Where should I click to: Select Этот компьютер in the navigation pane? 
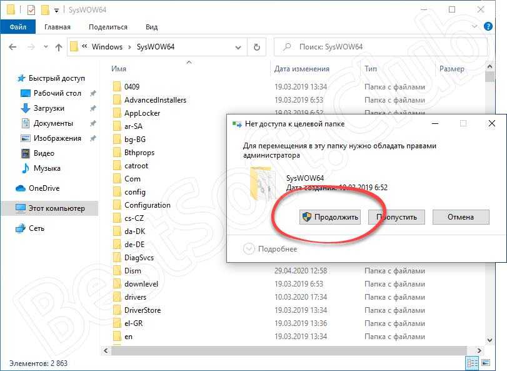pos(50,208)
